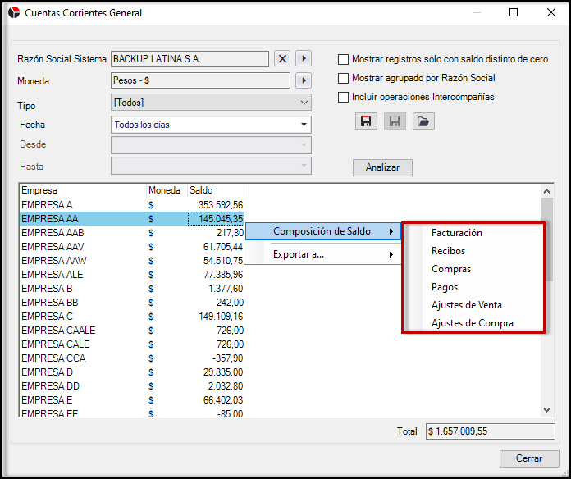Viewport: 571px width, 479px height.
Task: Choose Facturación from the submenu
Action: 457,233
